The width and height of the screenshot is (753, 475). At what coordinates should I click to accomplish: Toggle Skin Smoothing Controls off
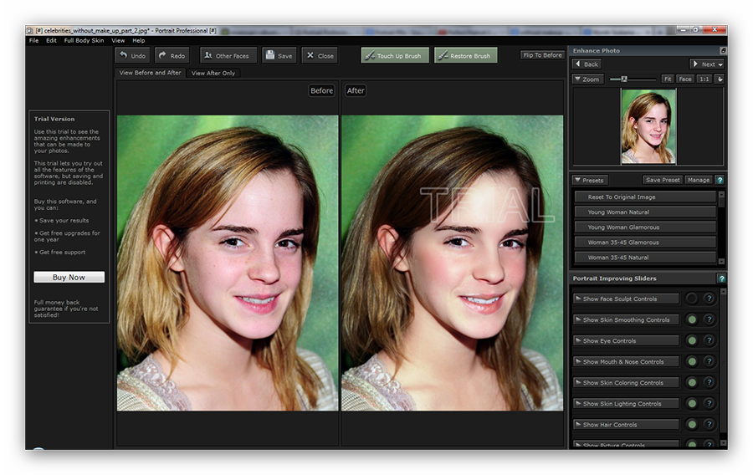click(x=692, y=319)
